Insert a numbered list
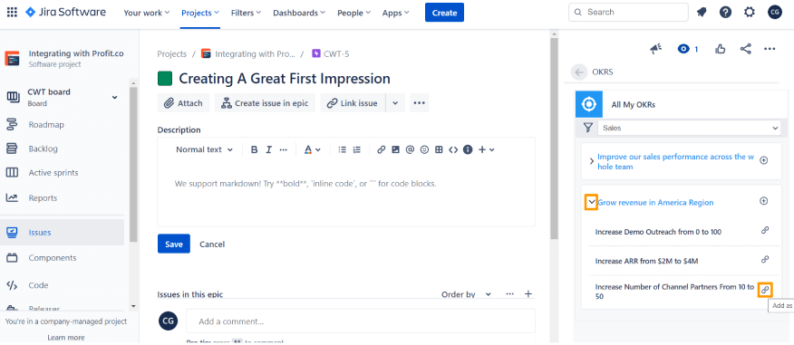Screen dimensions: 794x345 357,149
